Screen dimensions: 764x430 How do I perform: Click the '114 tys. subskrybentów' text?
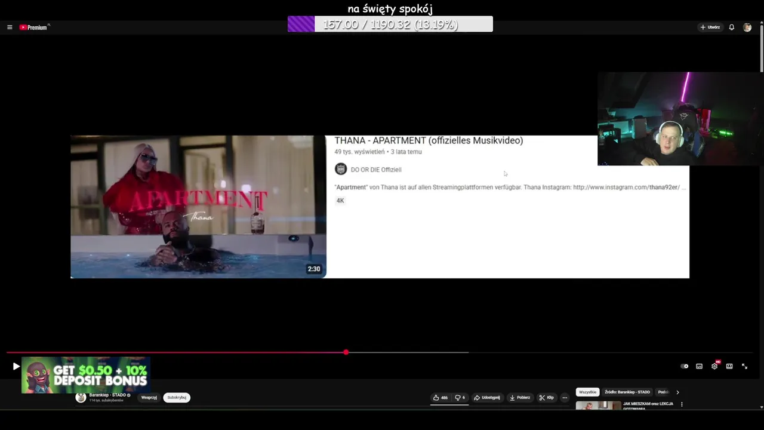coord(106,401)
